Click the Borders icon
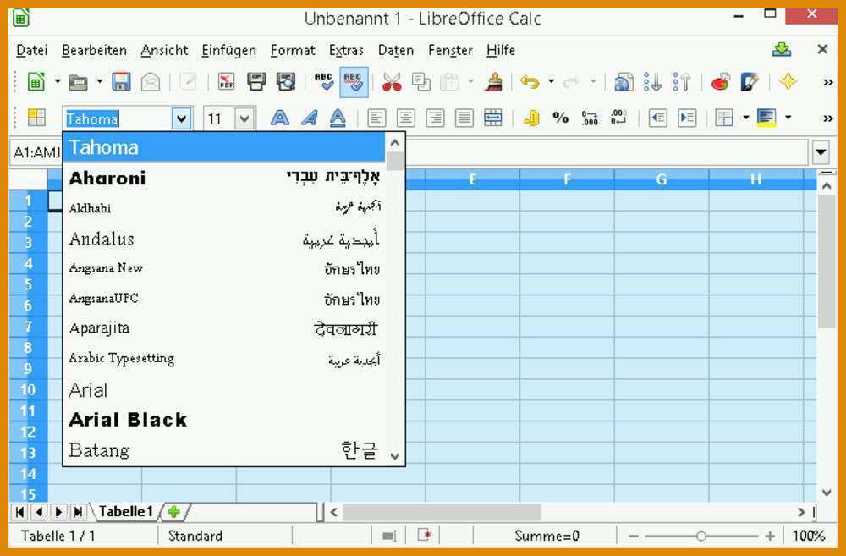The image size is (846, 556). (724, 118)
